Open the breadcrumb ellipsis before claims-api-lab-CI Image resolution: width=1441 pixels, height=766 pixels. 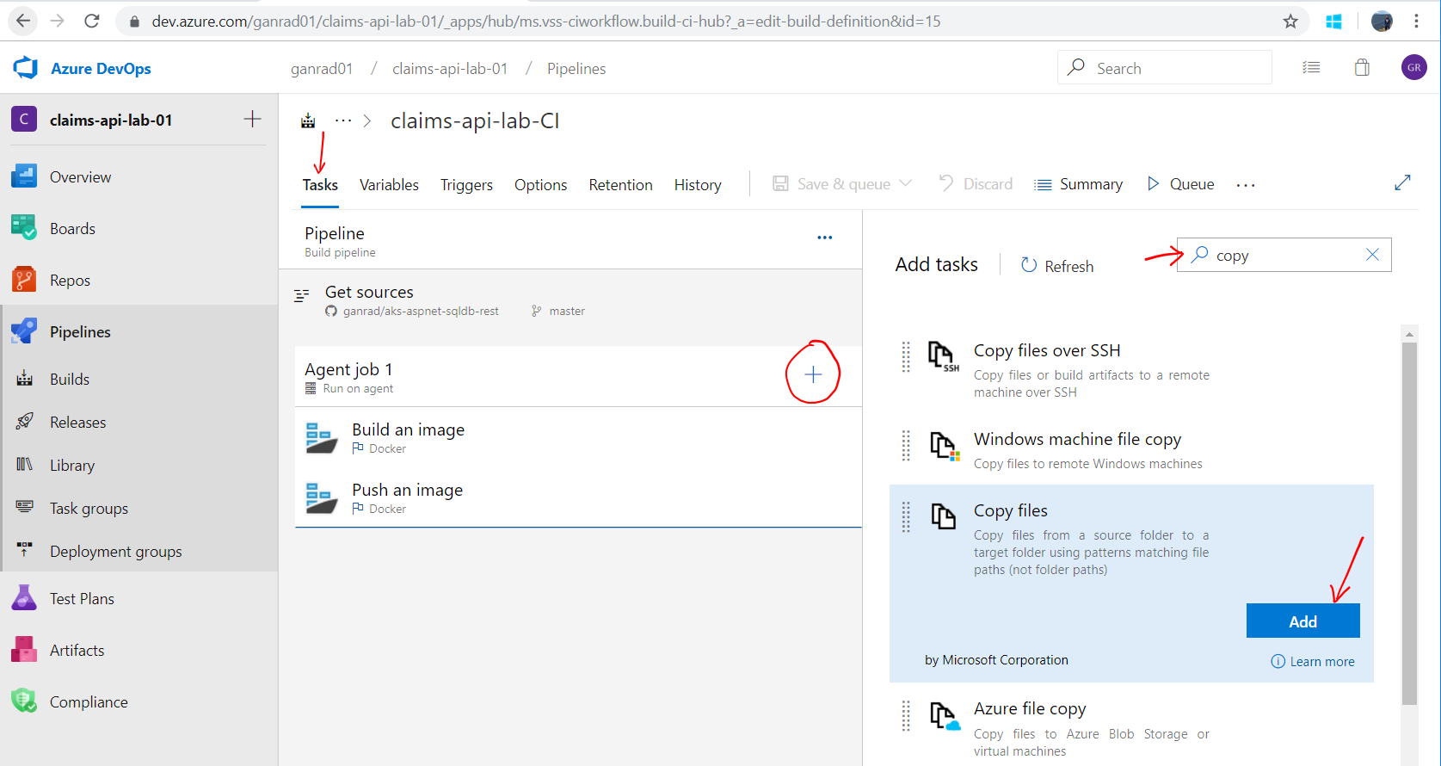[343, 120]
